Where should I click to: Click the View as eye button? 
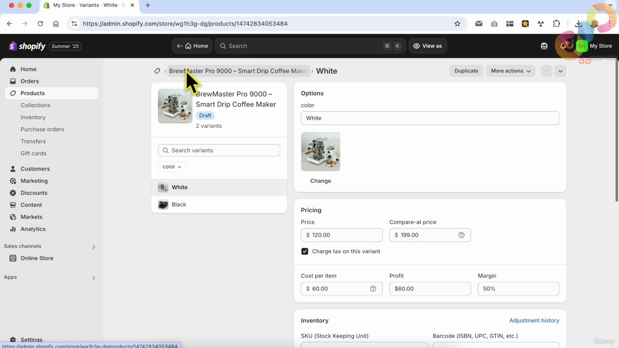427,46
